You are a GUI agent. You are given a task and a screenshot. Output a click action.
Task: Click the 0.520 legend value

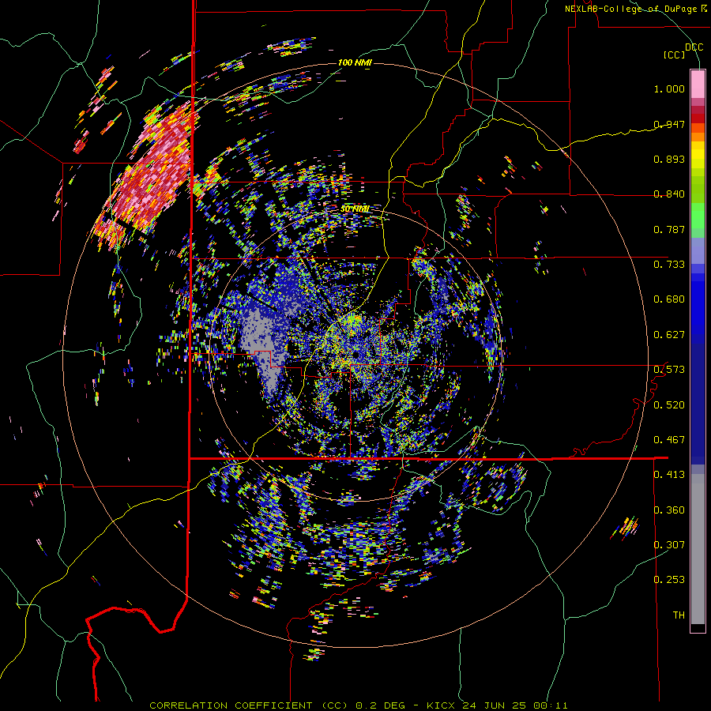[669, 405]
